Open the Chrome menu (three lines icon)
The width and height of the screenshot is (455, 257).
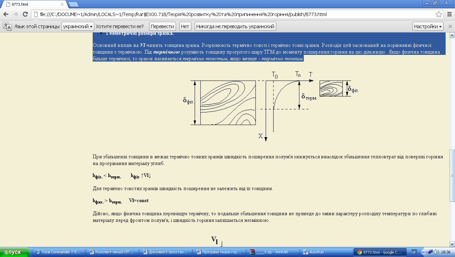(449, 14)
